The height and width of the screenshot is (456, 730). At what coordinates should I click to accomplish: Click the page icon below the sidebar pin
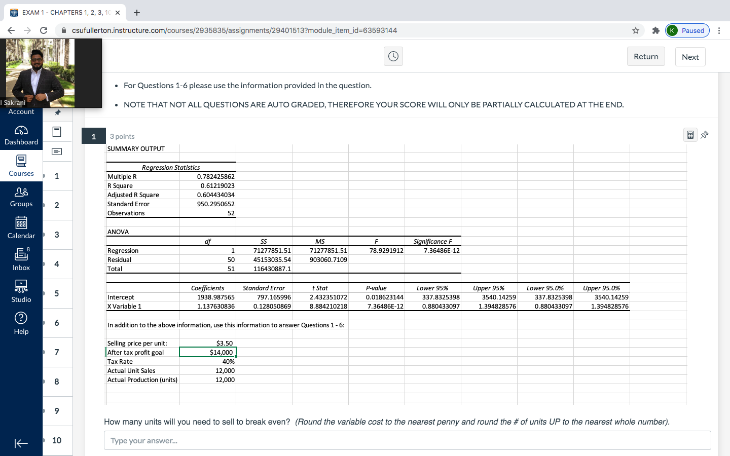57,132
